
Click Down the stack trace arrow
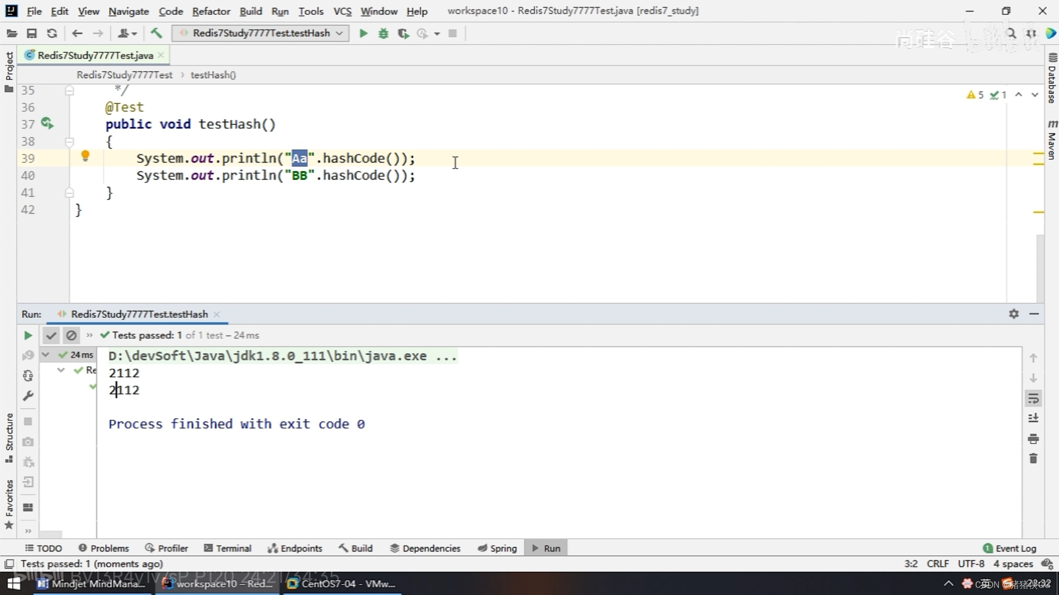coord(1034,378)
